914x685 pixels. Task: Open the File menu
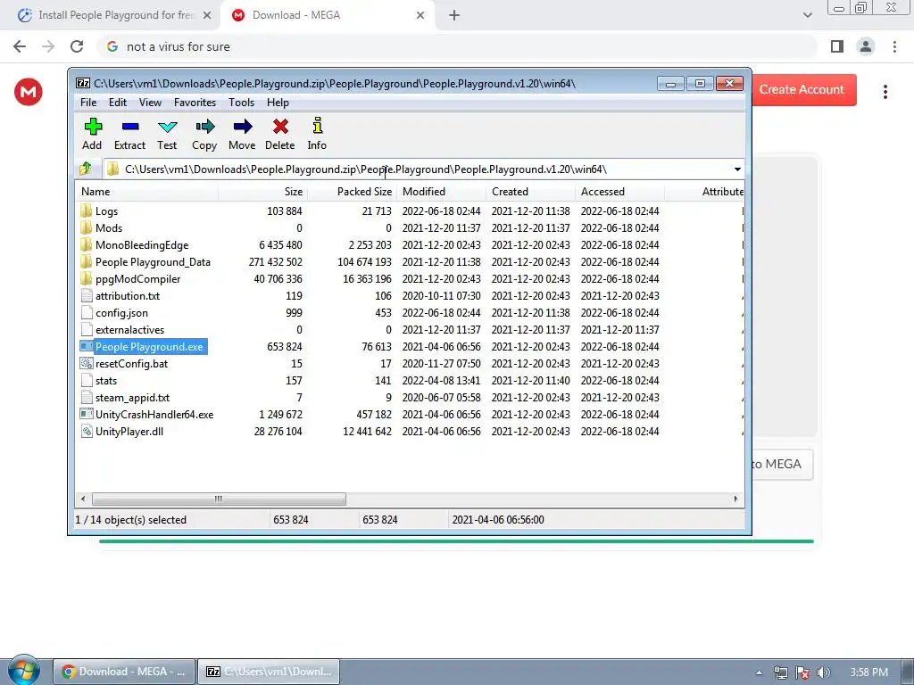(88, 103)
